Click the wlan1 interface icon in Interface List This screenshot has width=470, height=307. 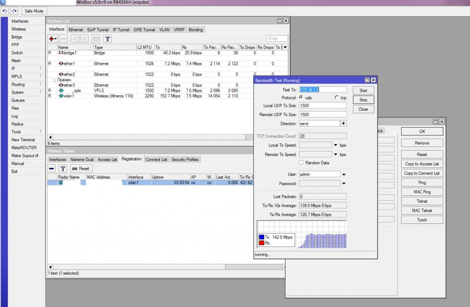61,96
